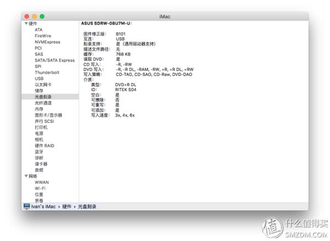The height and width of the screenshot is (241, 330).
Task: Select SATA/SATA Express in the sidebar
Action: point(54,60)
